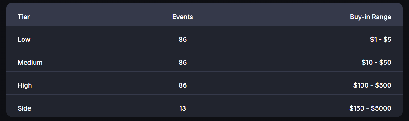Image resolution: width=409 pixels, height=121 pixels.
Task: Click the Side tier events count 13
Action: tap(183, 108)
